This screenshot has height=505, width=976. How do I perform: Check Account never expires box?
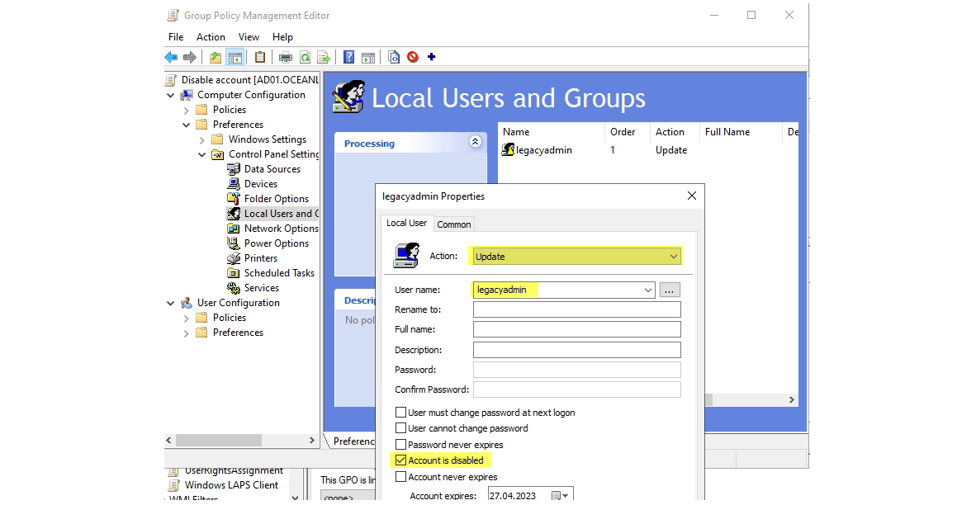pos(401,477)
